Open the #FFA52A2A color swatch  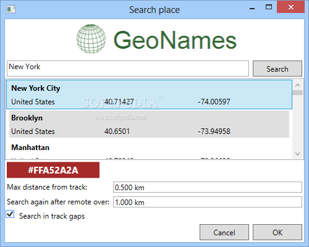(x=53, y=170)
